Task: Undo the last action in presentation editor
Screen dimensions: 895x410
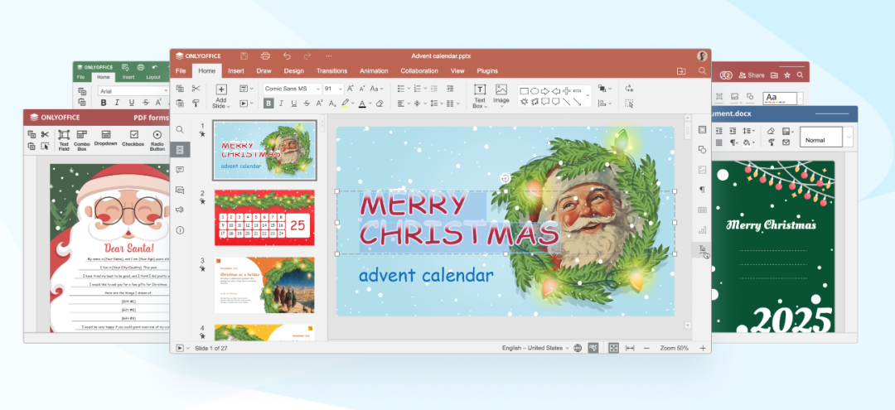Action: coord(287,55)
